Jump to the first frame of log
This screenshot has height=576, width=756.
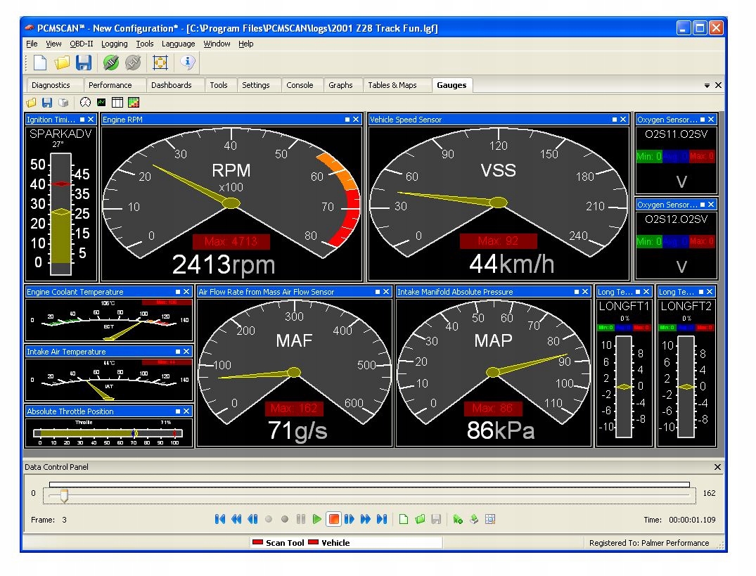(219, 519)
